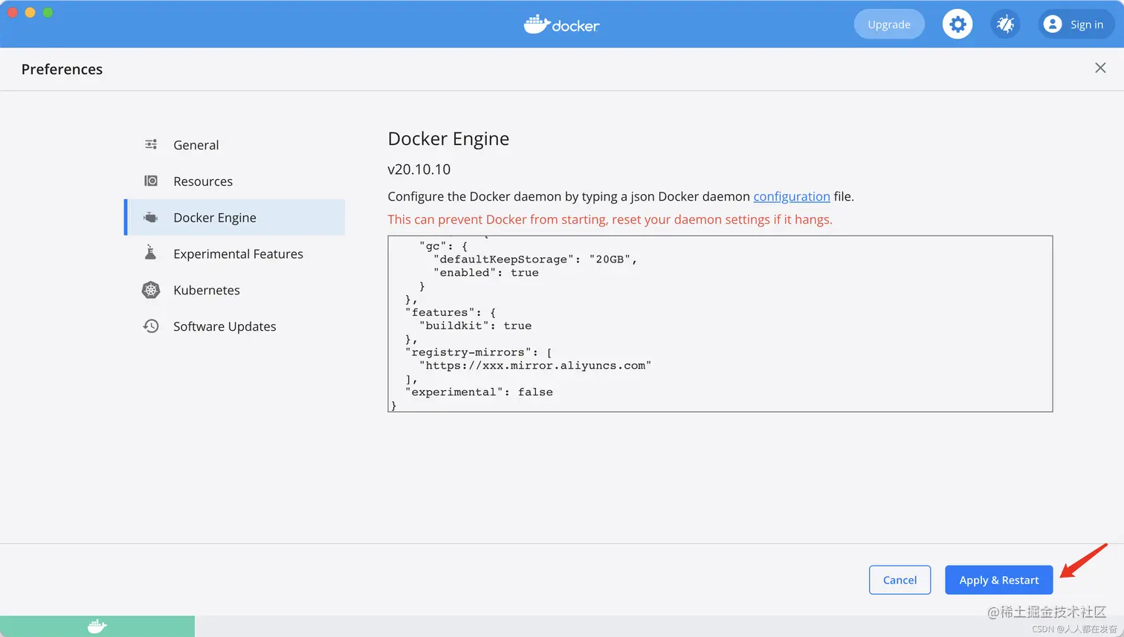Click the "buildkit": true line

tap(475, 326)
